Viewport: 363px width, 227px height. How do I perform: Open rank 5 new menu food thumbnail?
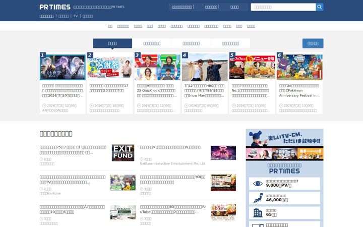coord(252,68)
